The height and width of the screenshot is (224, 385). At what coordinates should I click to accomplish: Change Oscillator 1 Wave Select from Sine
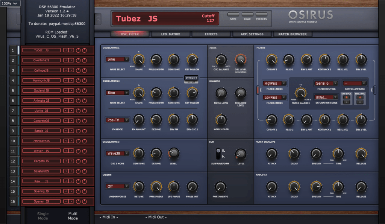click(117, 59)
